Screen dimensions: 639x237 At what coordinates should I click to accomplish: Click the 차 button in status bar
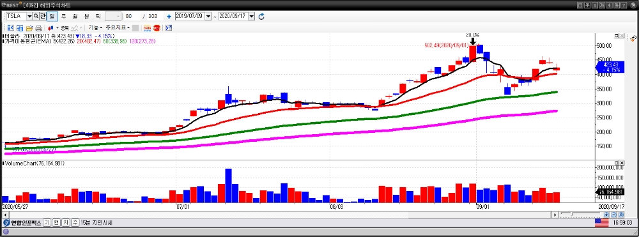point(66,223)
